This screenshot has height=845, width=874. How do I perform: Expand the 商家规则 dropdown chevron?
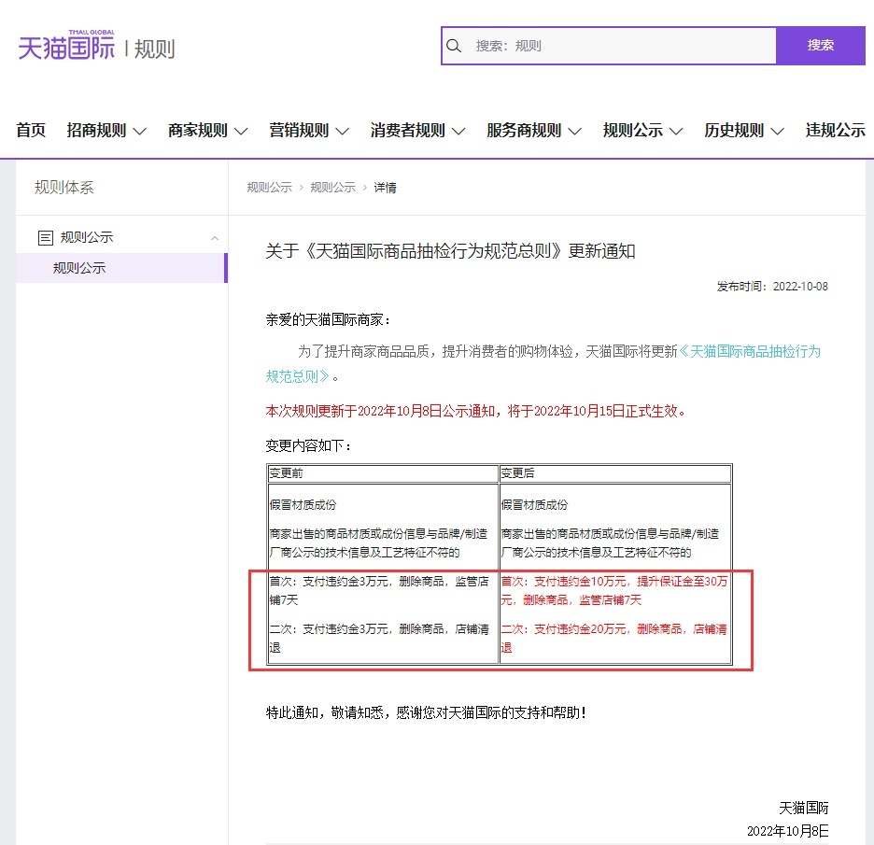241,132
